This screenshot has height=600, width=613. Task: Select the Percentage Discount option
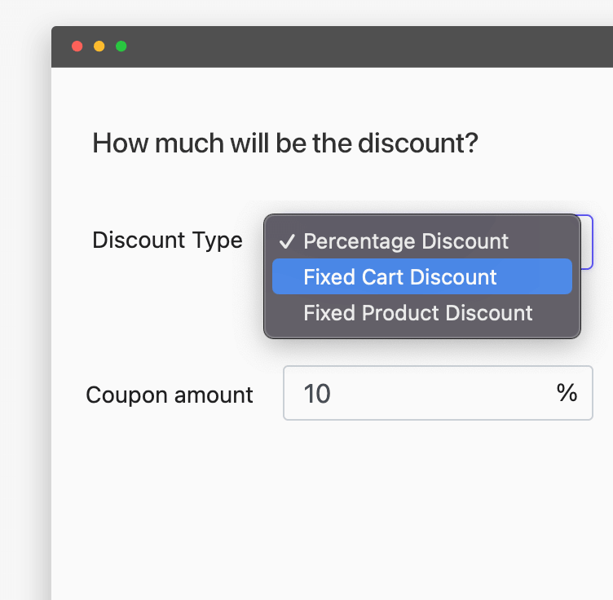click(x=406, y=241)
